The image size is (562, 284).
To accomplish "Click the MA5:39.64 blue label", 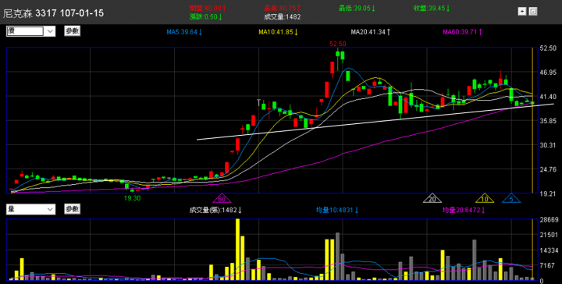I will pos(184,32).
